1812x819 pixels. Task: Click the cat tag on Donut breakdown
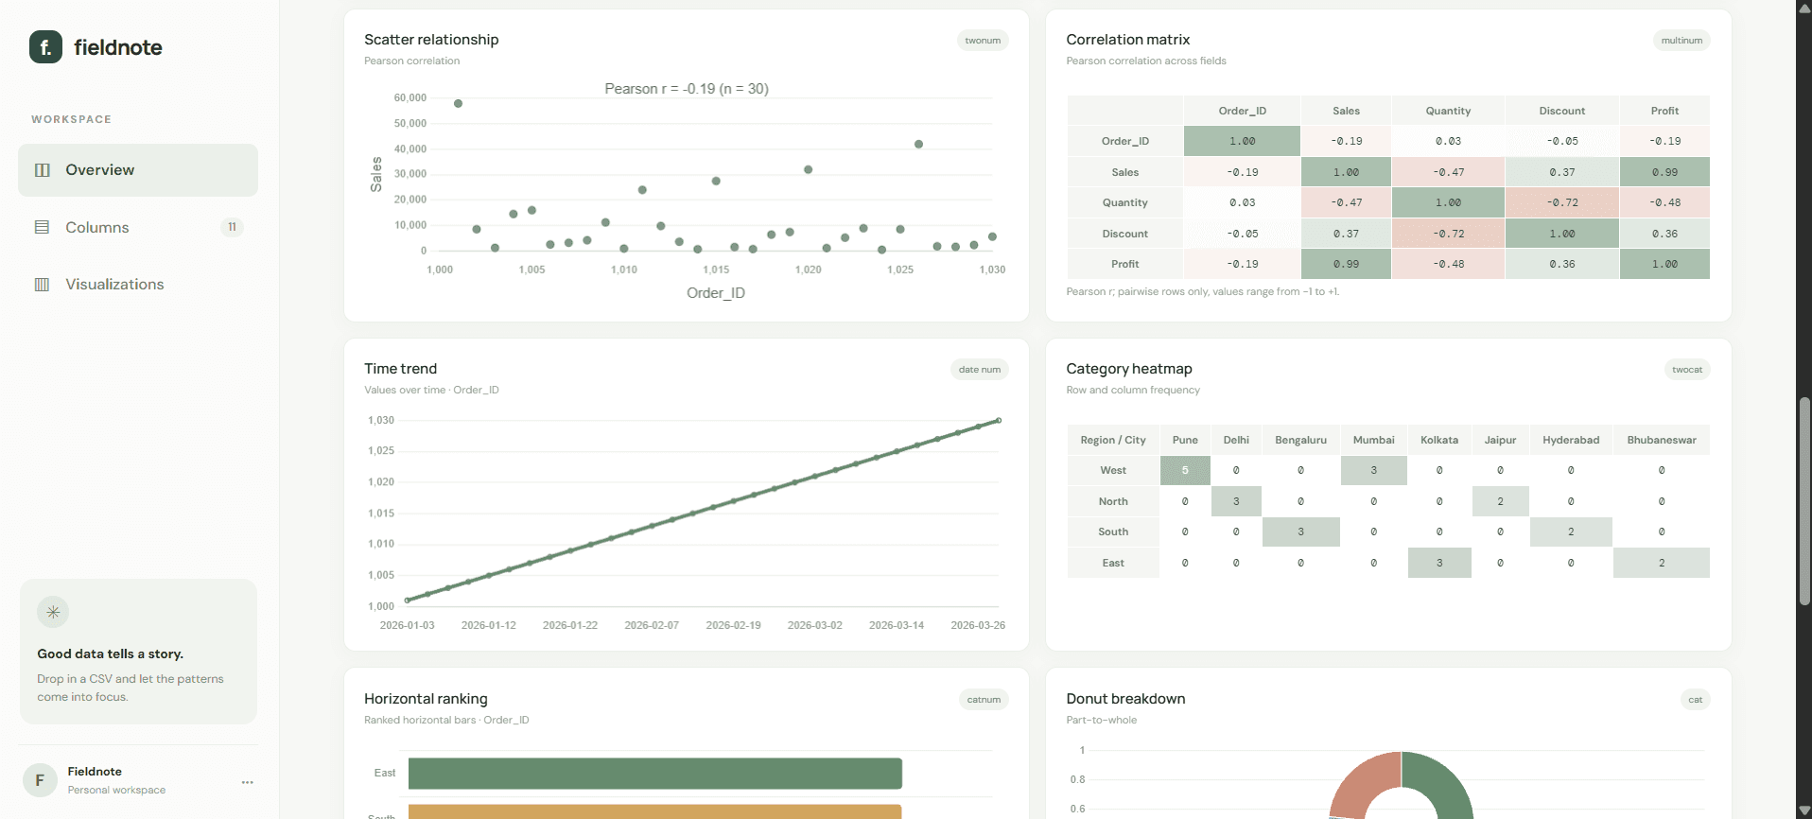pos(1695,700)
